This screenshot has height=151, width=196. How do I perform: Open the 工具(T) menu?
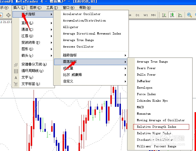click(x=52, y=8)
